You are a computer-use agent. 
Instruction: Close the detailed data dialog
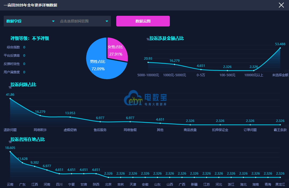point(281,5)
